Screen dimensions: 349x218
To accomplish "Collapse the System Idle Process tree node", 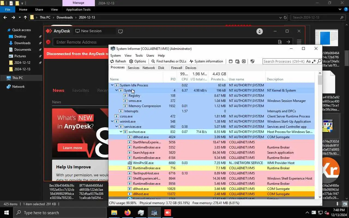I will click(x=112, y=85).
